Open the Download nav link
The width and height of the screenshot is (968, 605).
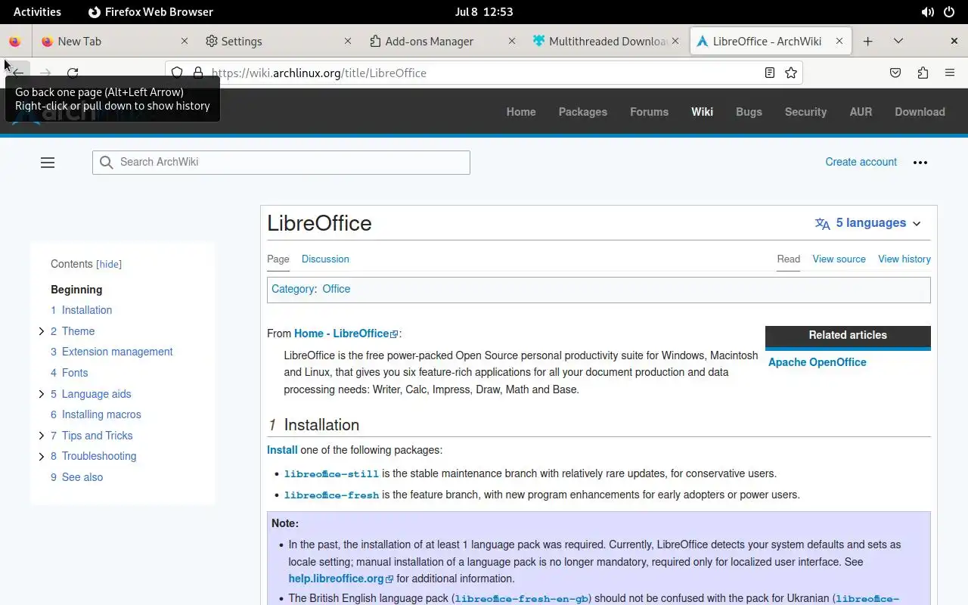coord(920,112)
